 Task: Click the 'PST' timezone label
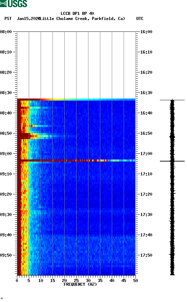(x=8, y=19)
